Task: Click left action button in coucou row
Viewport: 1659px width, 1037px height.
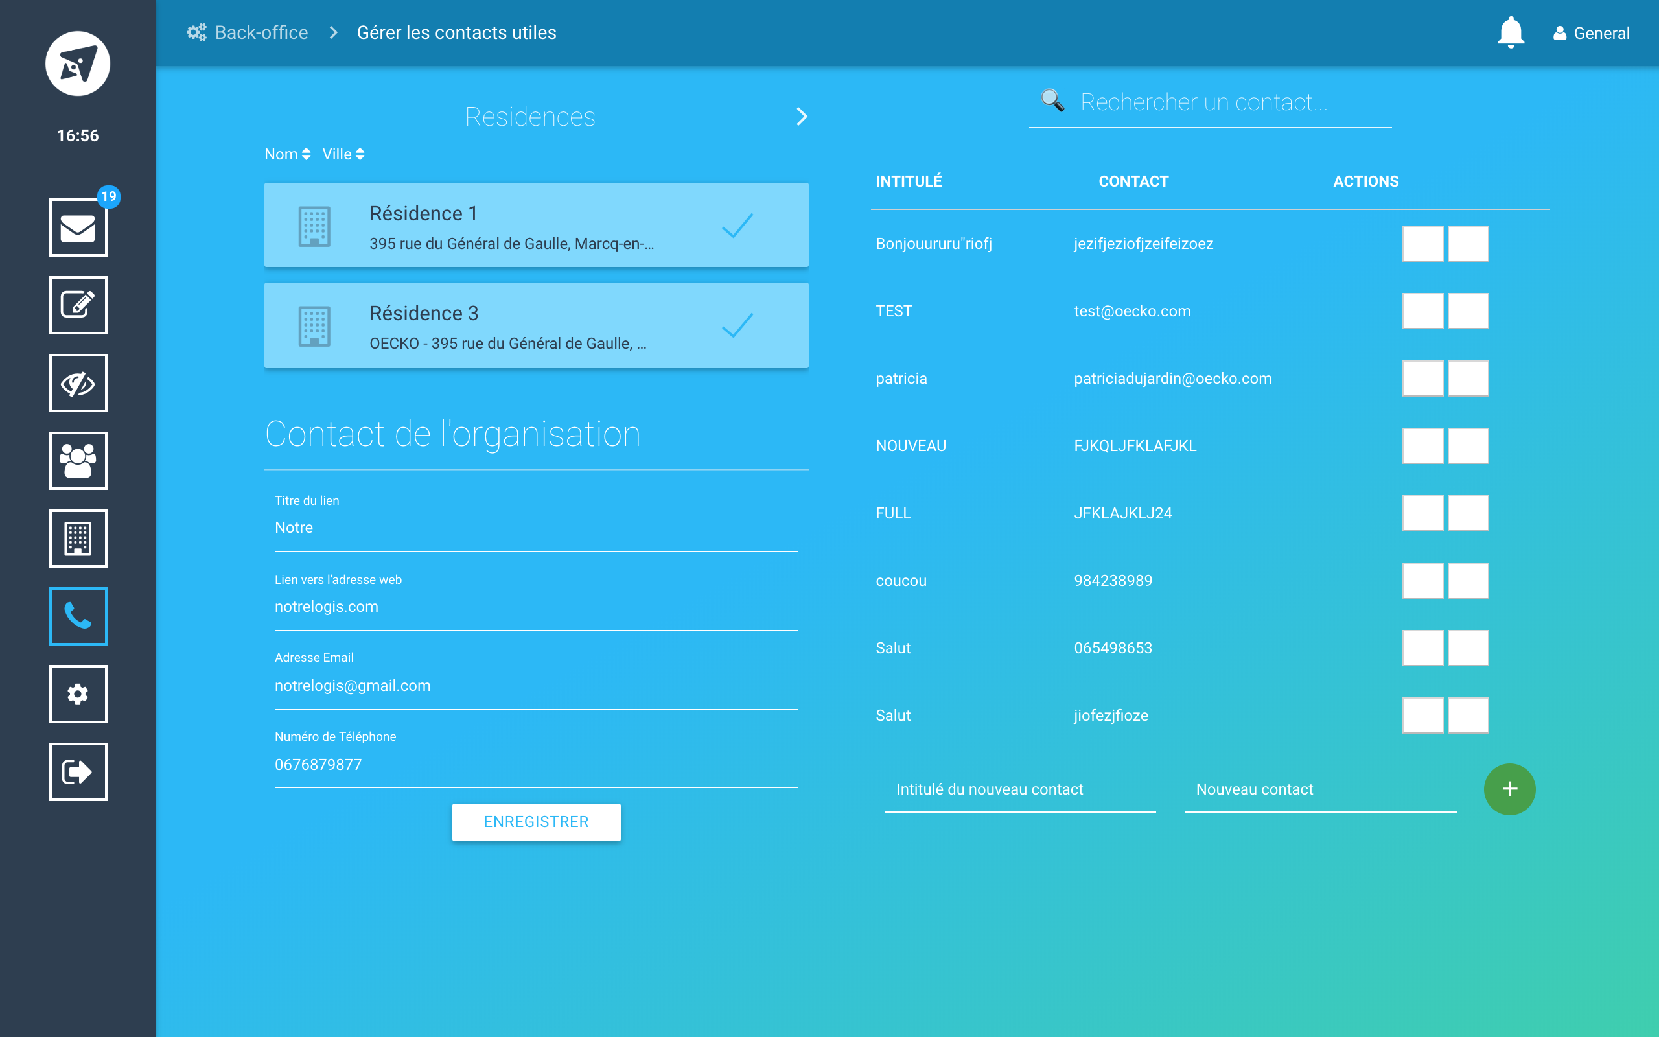Action: [x=1423, y=580]
